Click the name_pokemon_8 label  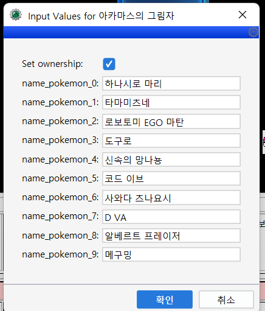click(60, 236)
